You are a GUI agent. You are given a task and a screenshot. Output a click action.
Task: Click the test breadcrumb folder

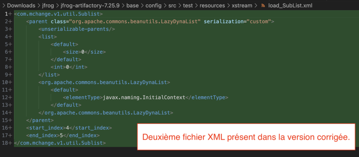(x=188, y=6)
